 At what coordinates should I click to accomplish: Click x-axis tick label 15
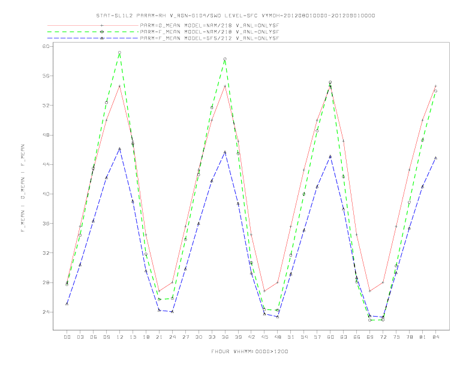click(133, 337)
